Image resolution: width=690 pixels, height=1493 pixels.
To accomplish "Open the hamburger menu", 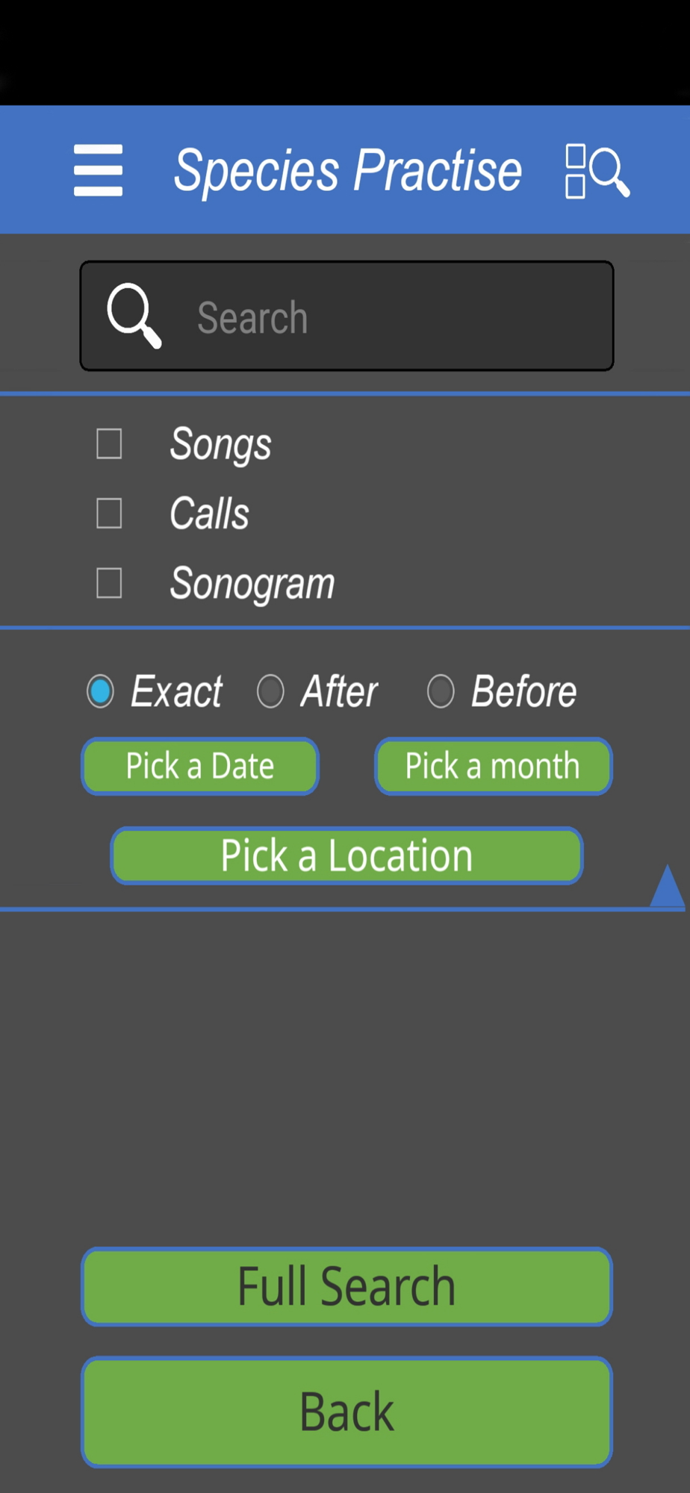I will click(98, 170).
